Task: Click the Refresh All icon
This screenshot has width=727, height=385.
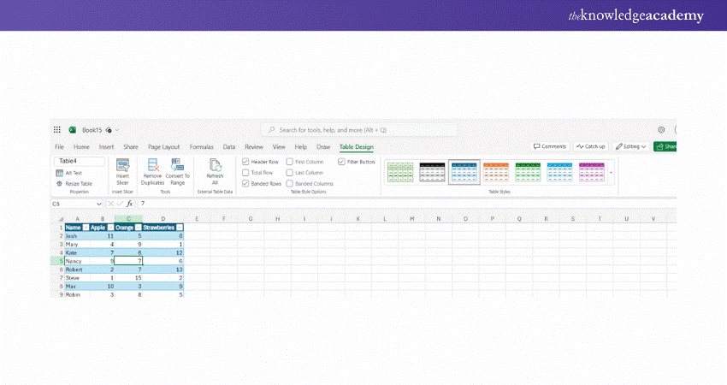Action: 215,166
